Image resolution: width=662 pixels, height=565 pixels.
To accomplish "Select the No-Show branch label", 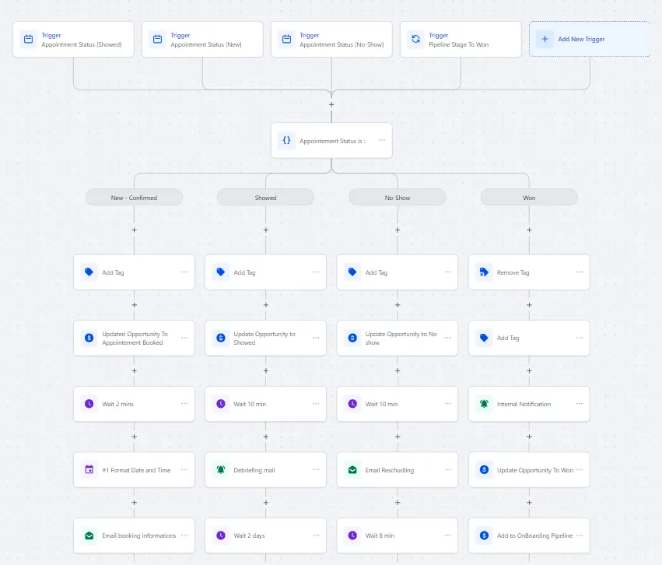I will coord(398,197).
